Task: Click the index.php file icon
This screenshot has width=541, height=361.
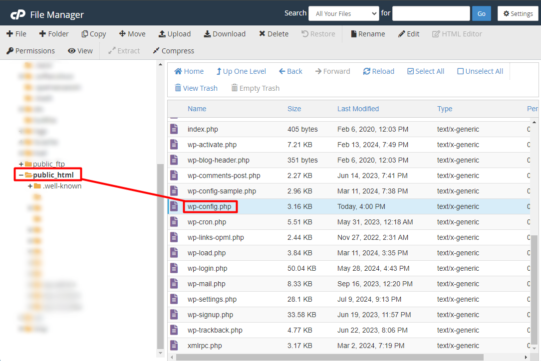Action: coord(174,129)
